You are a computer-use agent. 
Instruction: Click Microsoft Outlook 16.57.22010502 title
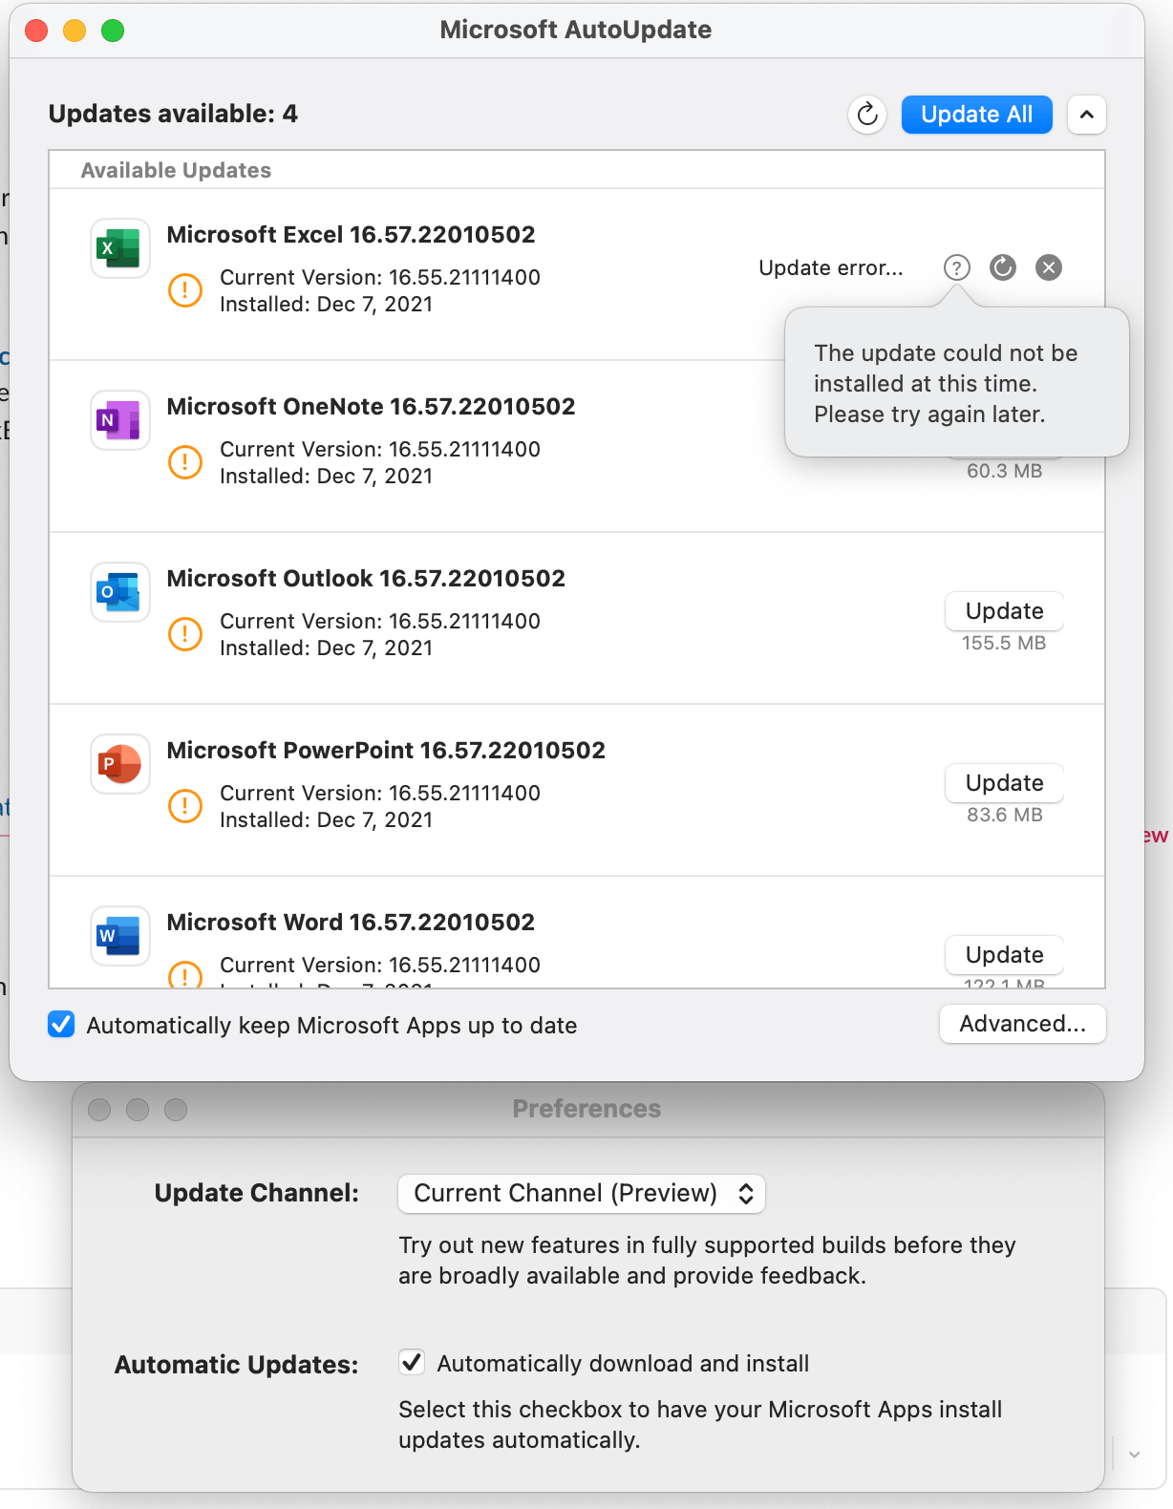(366, 579)
